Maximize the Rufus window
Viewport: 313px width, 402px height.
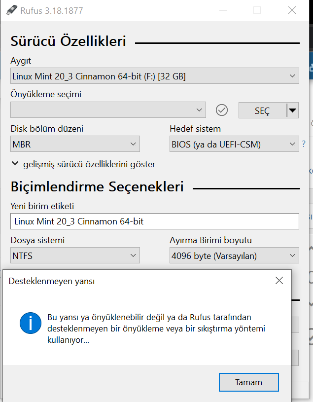point(257,10)
